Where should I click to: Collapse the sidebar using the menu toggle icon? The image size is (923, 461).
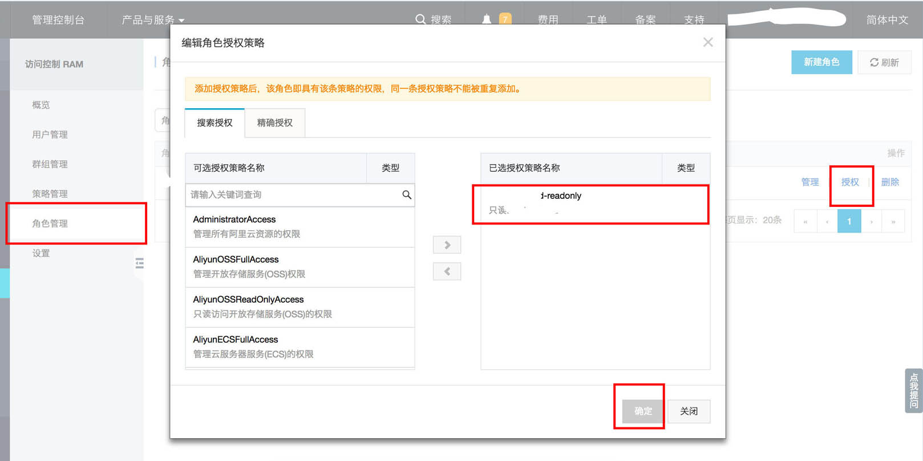[x=139, y=263]
